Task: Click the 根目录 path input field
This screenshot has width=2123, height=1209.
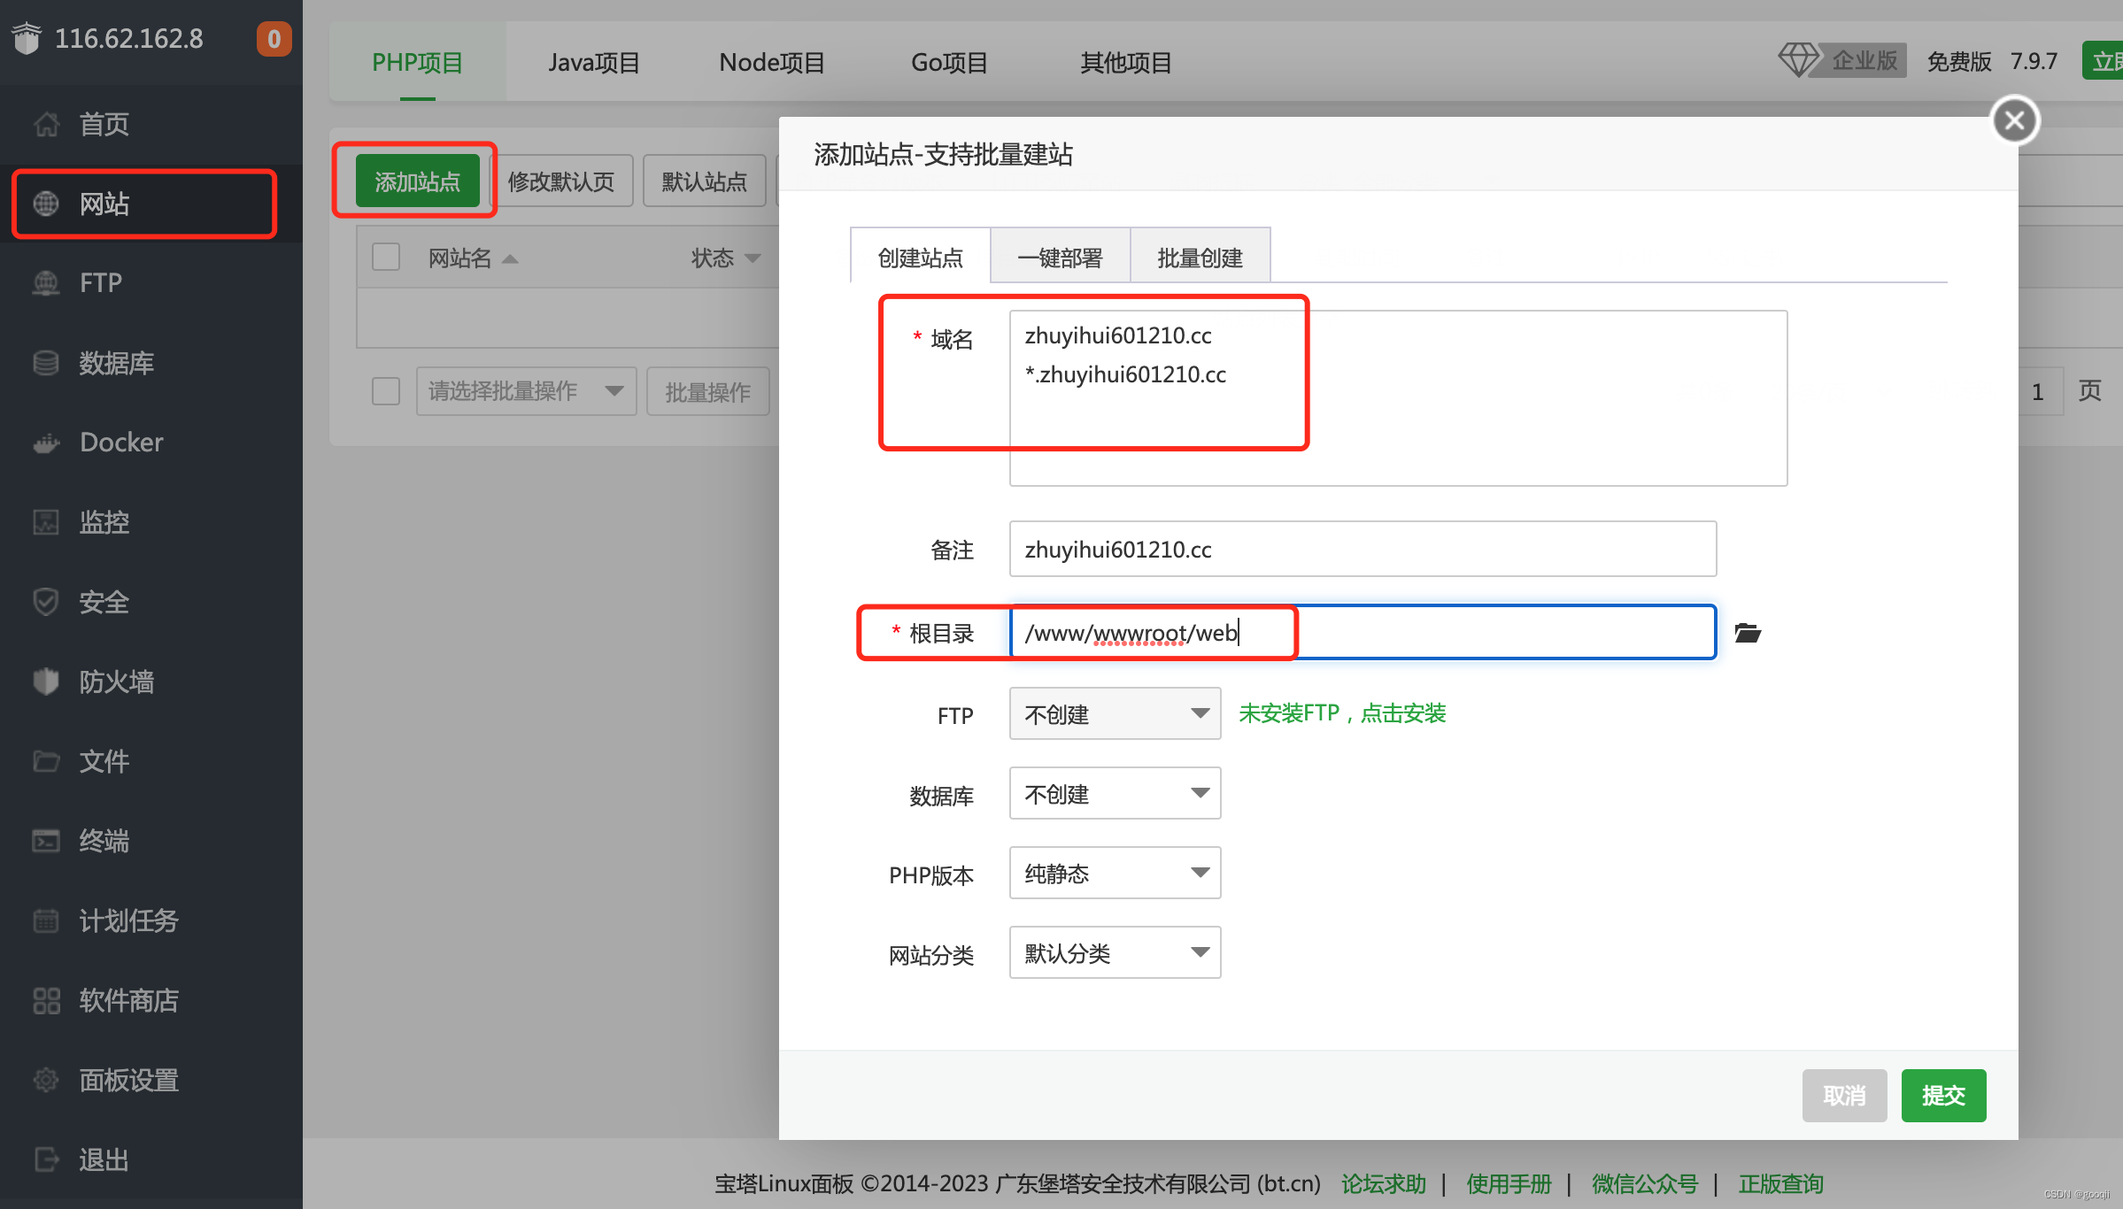Action: tap(1363, 633)
